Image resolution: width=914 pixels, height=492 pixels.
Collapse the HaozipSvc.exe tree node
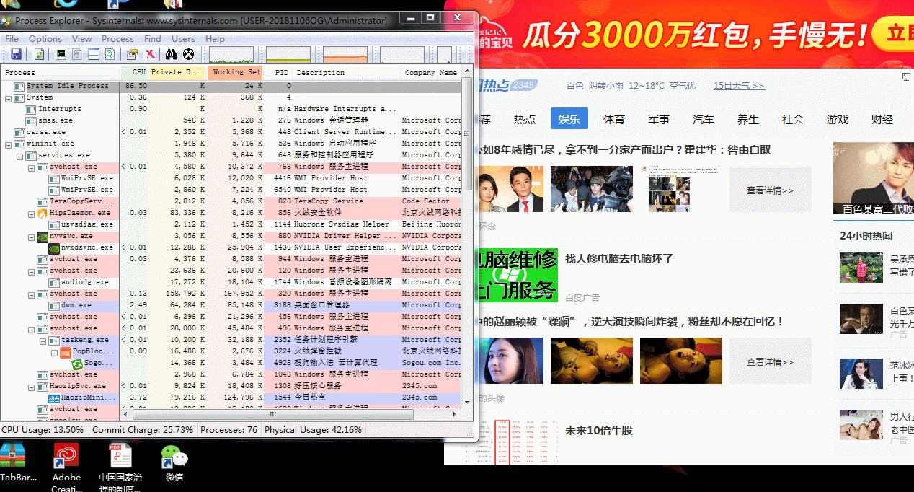click(31, 386)
